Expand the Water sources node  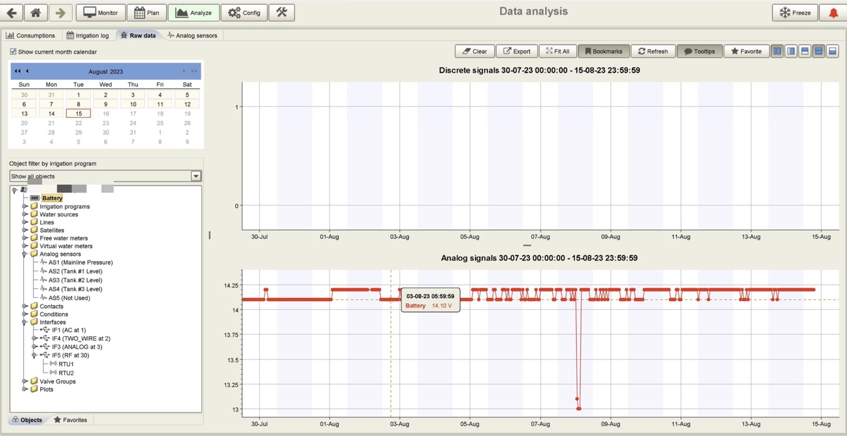click(24, 215)
